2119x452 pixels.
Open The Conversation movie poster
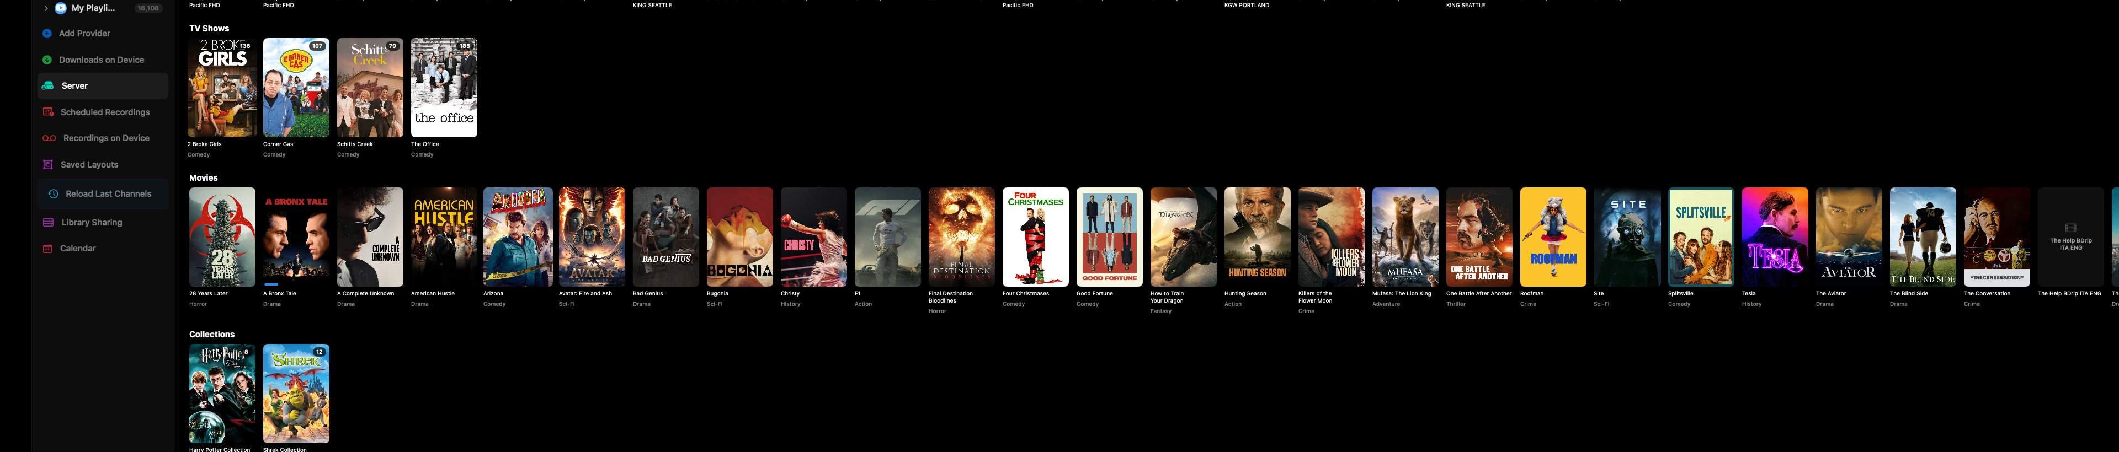click(x=1997, y=236)
